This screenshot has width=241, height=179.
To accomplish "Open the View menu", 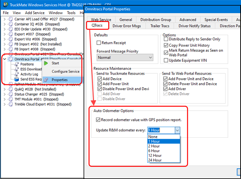I will coord(16,13).
